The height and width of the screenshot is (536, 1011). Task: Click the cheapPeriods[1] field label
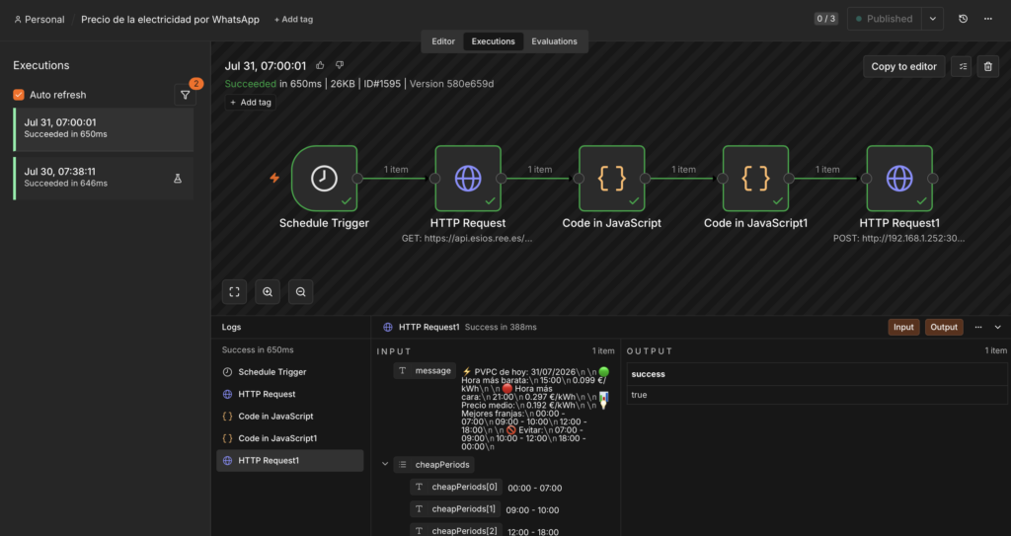(456, 509)
